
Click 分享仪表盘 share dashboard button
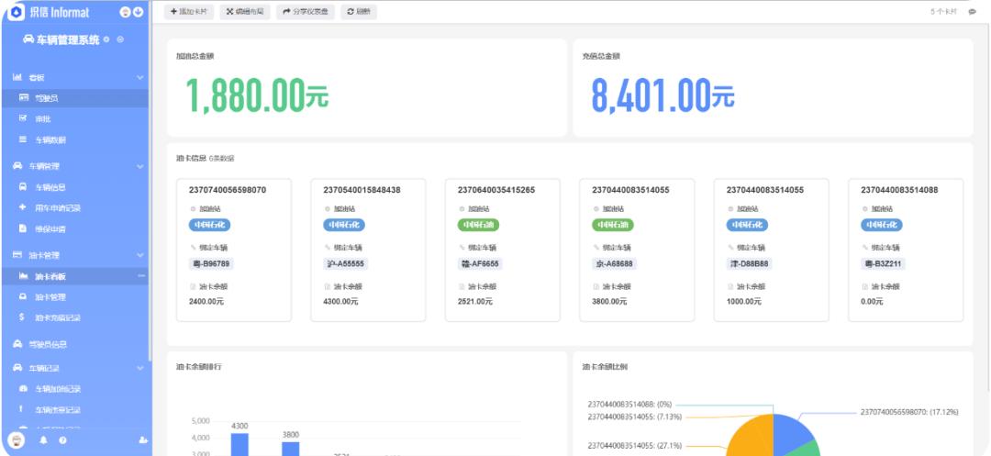306,11
